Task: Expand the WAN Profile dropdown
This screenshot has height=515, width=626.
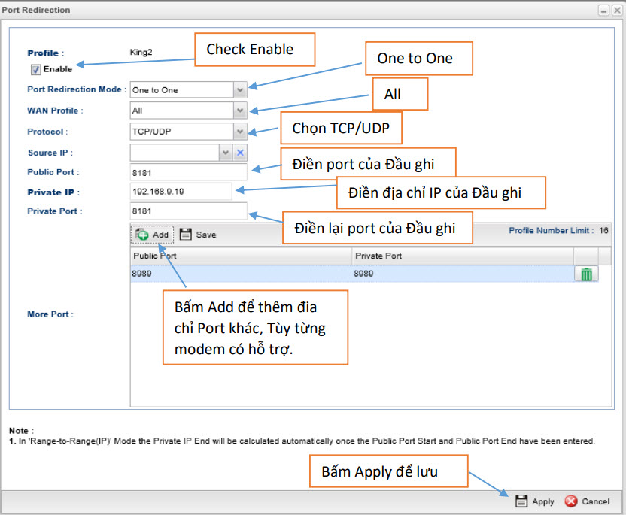Action: [239, 111]
